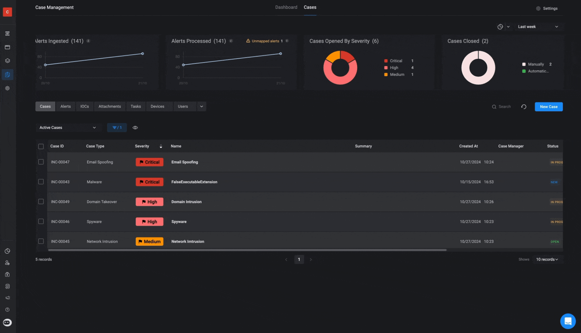Open the IOCs tab
Image resolution: width=581 pixels, height=333 pixels.
(84, 107)
